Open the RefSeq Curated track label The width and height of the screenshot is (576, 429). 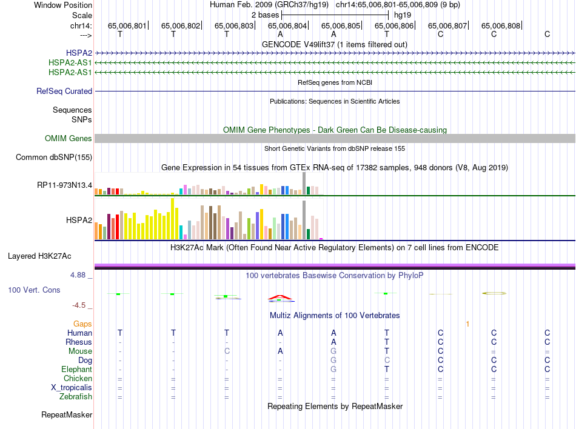tap(64, 91)
